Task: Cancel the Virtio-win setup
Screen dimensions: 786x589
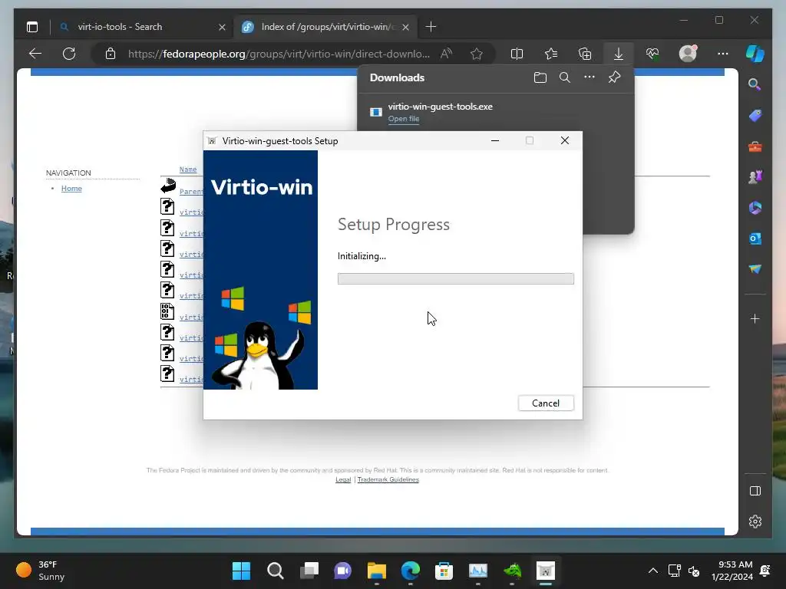Action: (546, 403)
